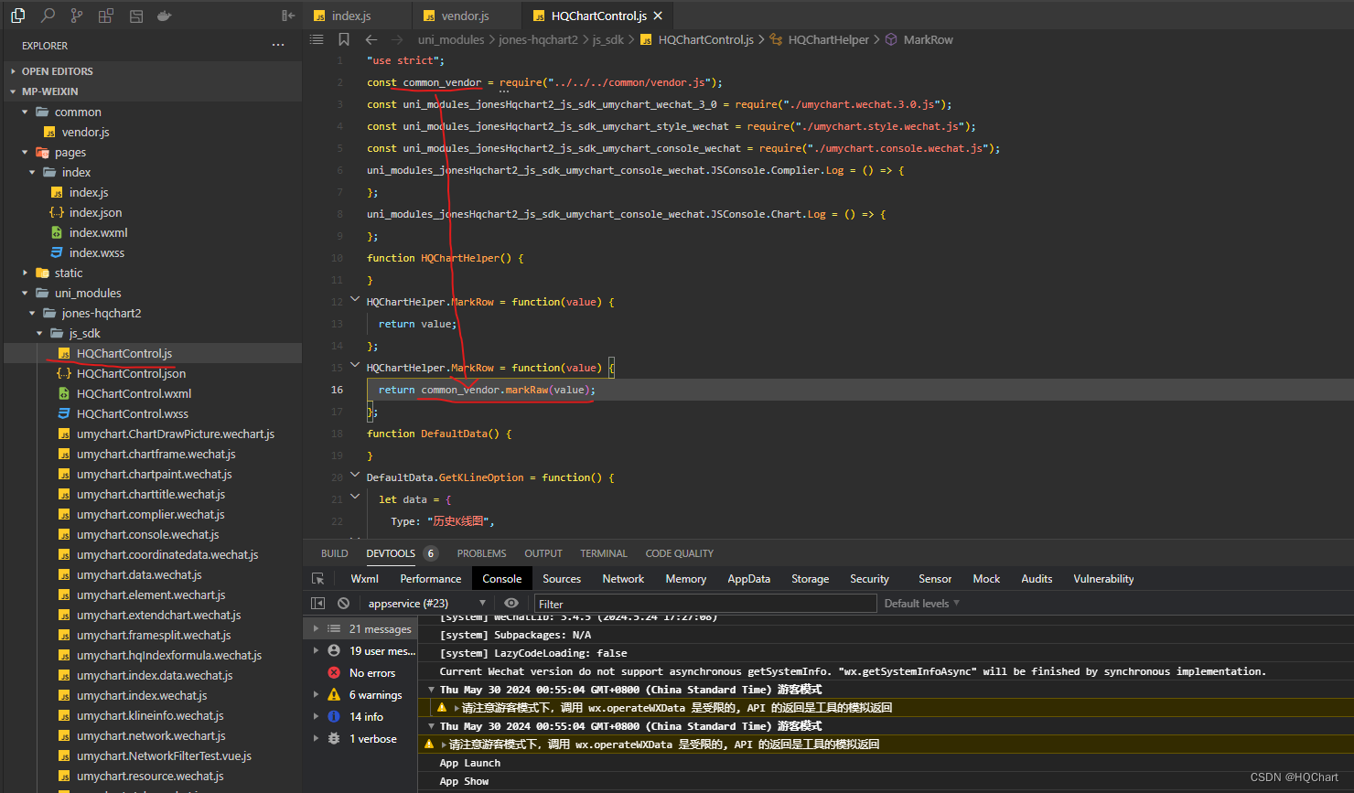Image resolution: width=1354 pixels, height=793 pixels.
Task: Click uni_modules in the breadcrumb path
Action: tap(451, 39)
